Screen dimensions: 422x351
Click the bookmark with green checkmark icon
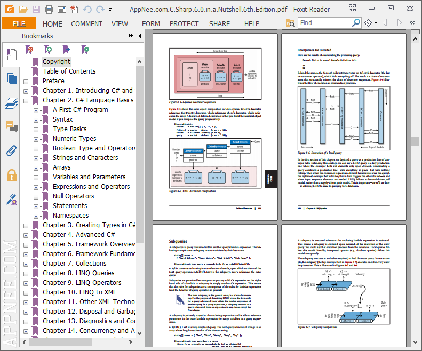[x=85, y=50]
